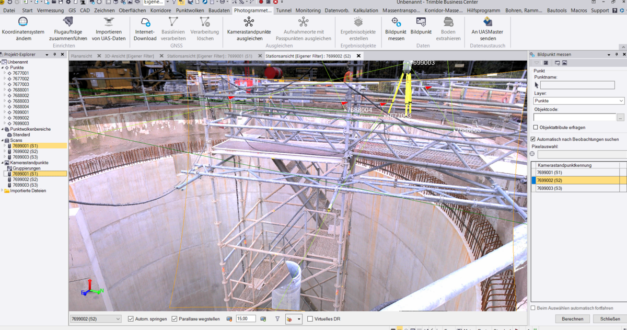Collapse the Kamerastandpunkte tree node
The height and width of the screenshot is (330, 627).
point(3,163)
